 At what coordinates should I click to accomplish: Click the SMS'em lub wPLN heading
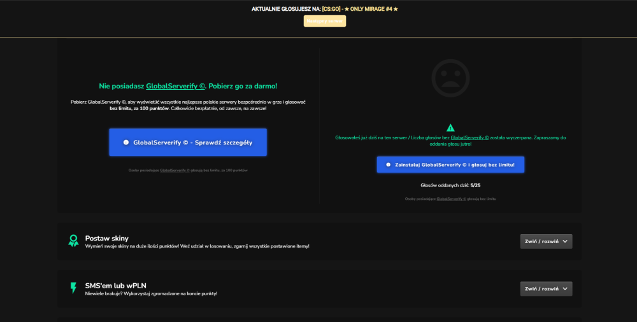(116, 286)
